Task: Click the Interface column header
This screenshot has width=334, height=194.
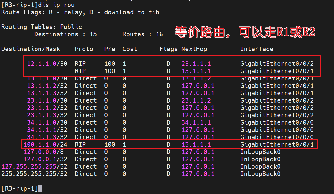Action: 256,49
